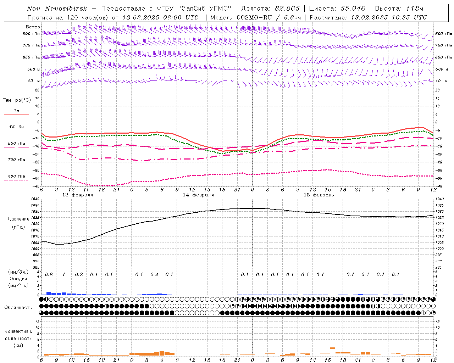Click the line sample beneath the Td 2м legend

(16, 131)
